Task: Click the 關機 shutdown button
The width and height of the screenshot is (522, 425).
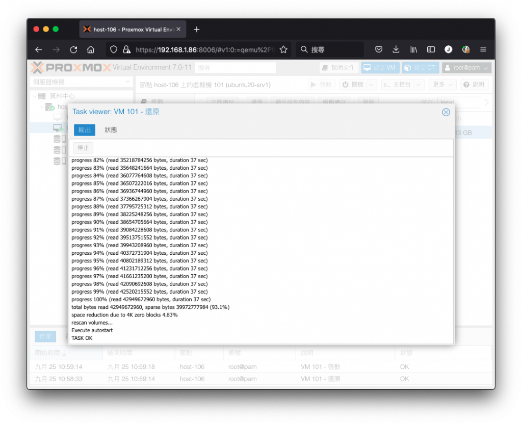Action: (x=353, y=85)
